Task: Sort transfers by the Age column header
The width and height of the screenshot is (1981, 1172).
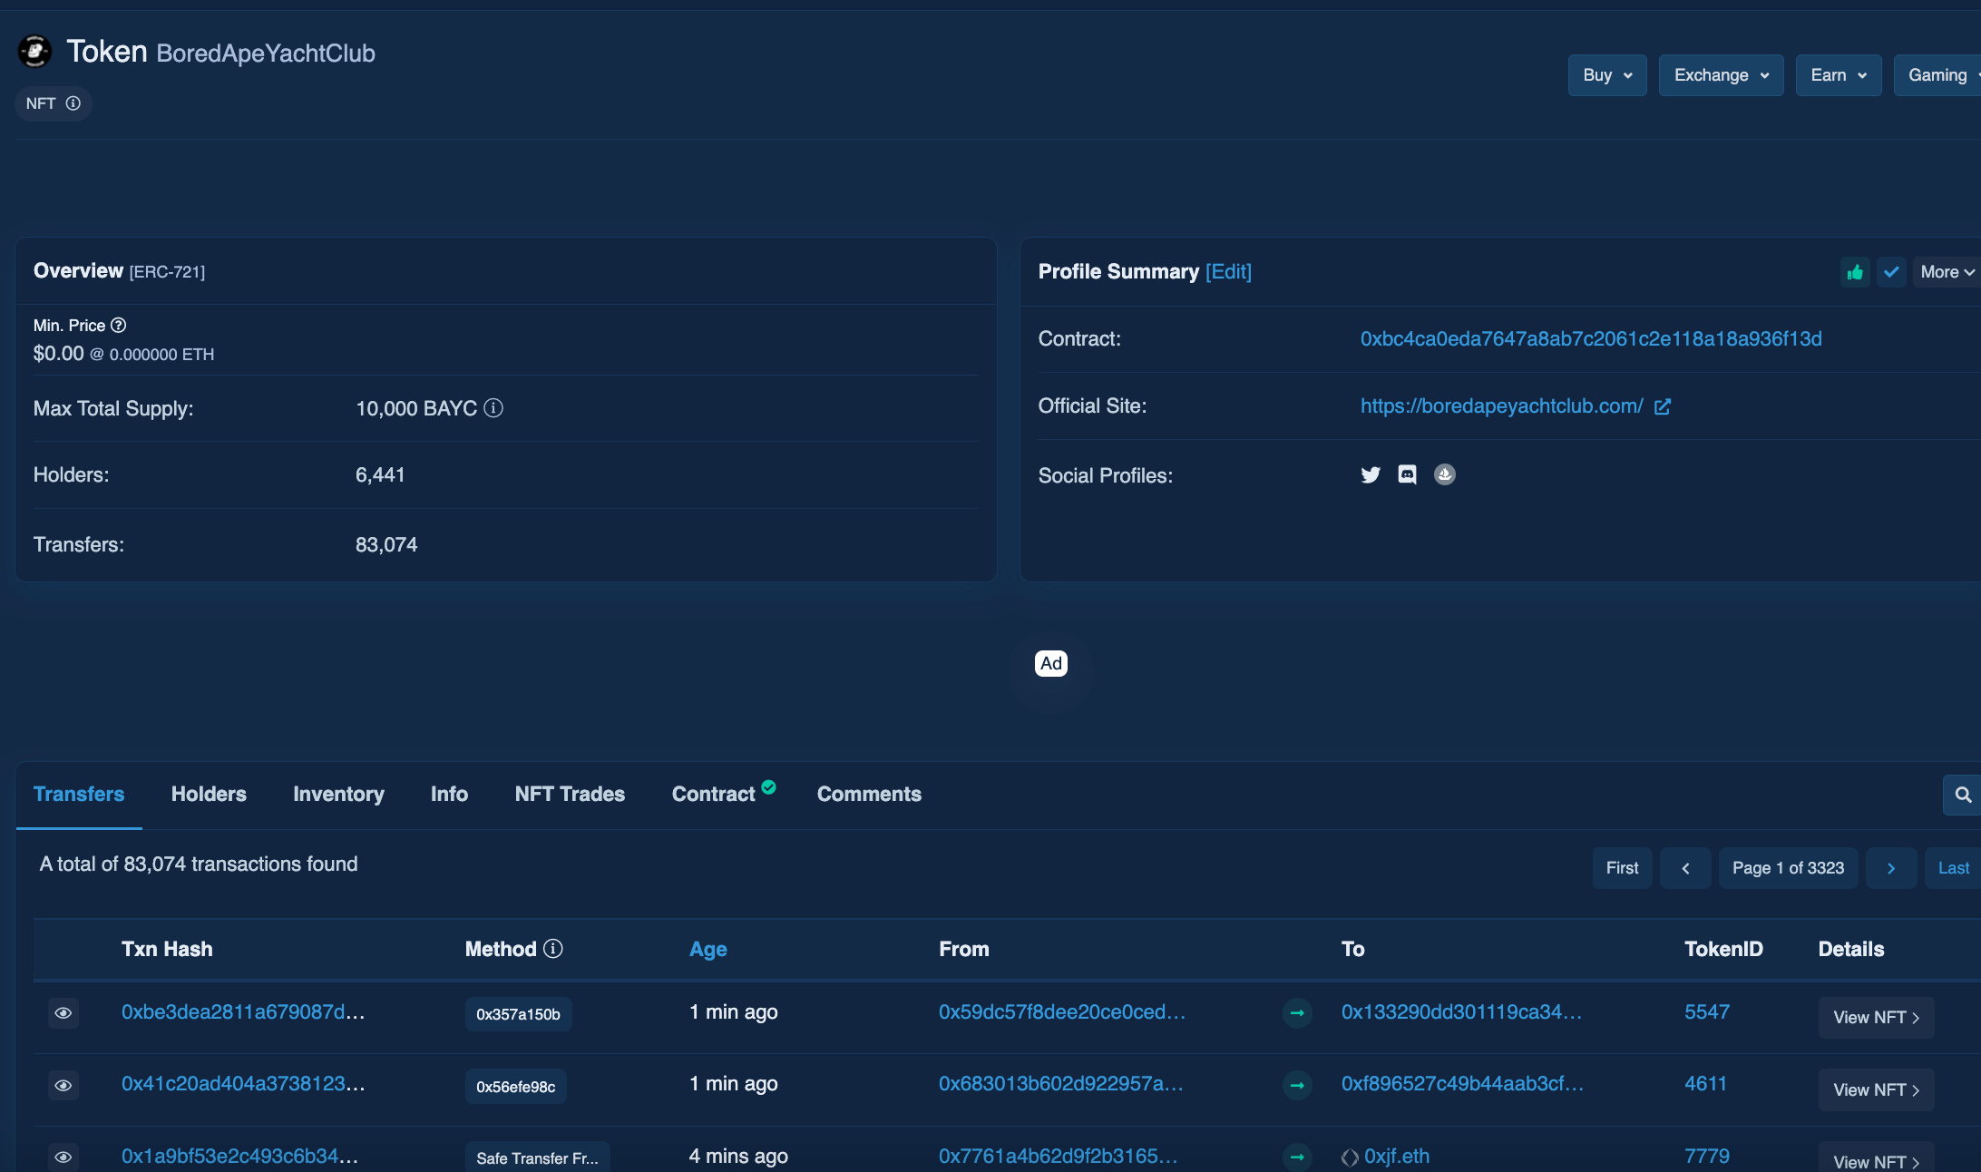Action: point(708,949)
